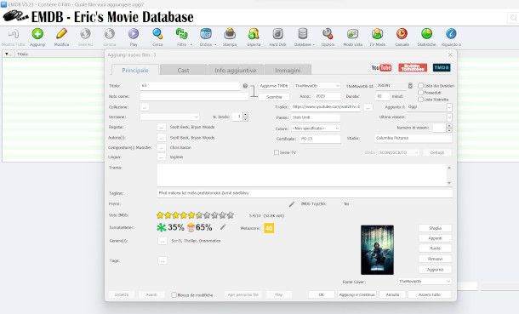
Task: Open the Immagini tab
Action: point(288,70)
